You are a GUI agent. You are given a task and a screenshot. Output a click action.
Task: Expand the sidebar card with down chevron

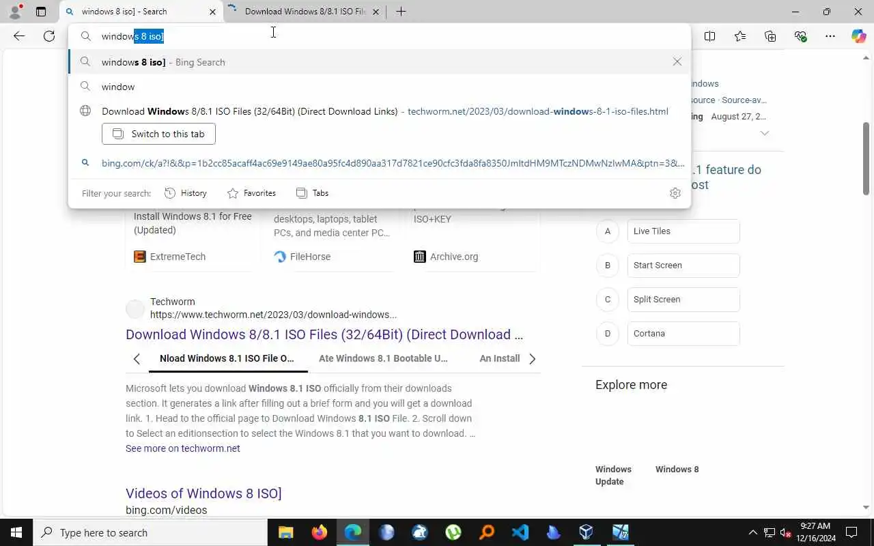pos(765,133)
